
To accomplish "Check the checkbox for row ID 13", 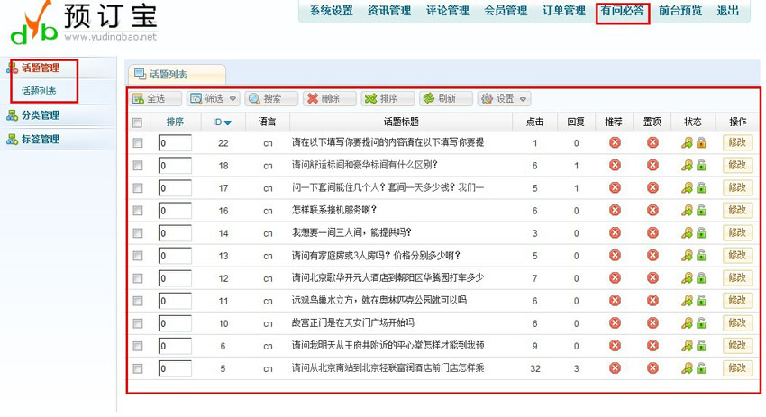I will (x=138, y=256).
